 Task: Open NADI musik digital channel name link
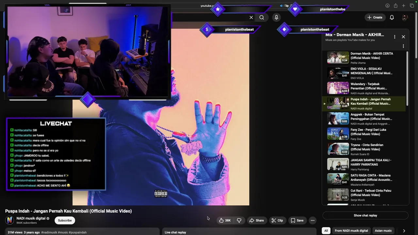[31, 218]
